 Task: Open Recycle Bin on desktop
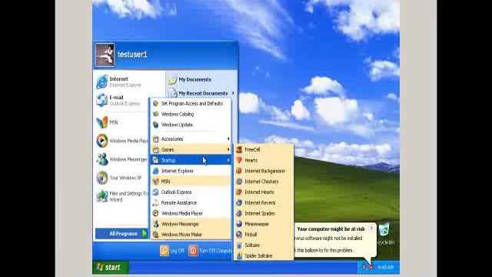(384, 233)
